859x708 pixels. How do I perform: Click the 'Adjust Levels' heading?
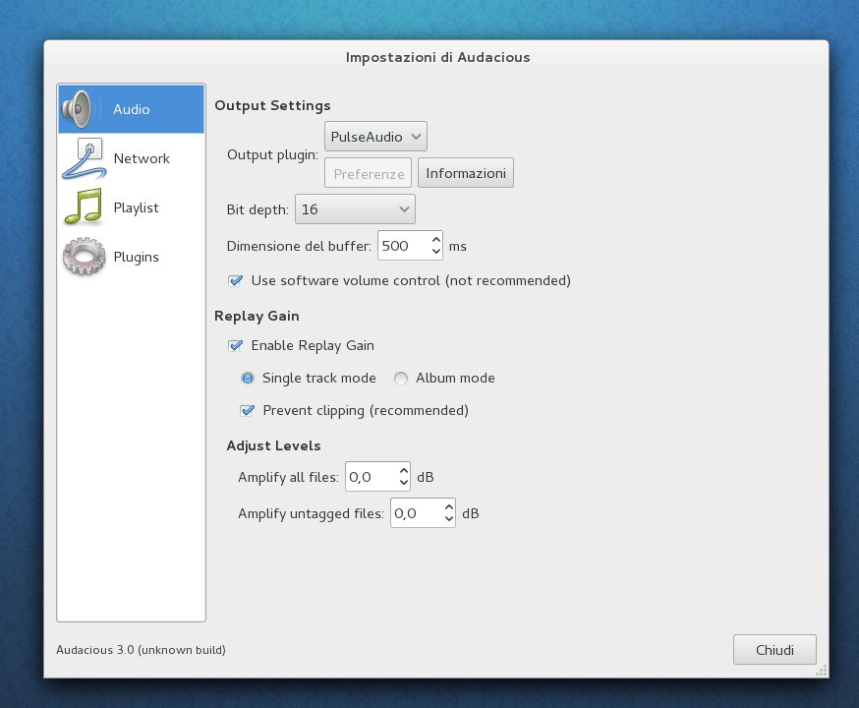coord(273,445)
